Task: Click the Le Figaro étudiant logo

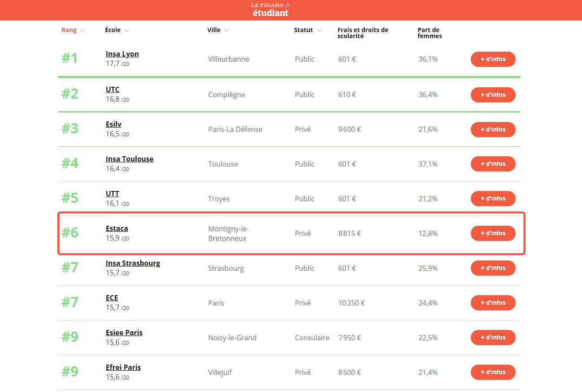Action: [x=270, y=10]
